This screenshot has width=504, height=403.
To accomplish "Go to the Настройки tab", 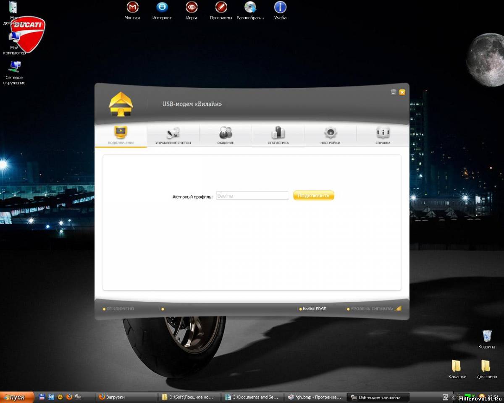I will coord(330,136).
